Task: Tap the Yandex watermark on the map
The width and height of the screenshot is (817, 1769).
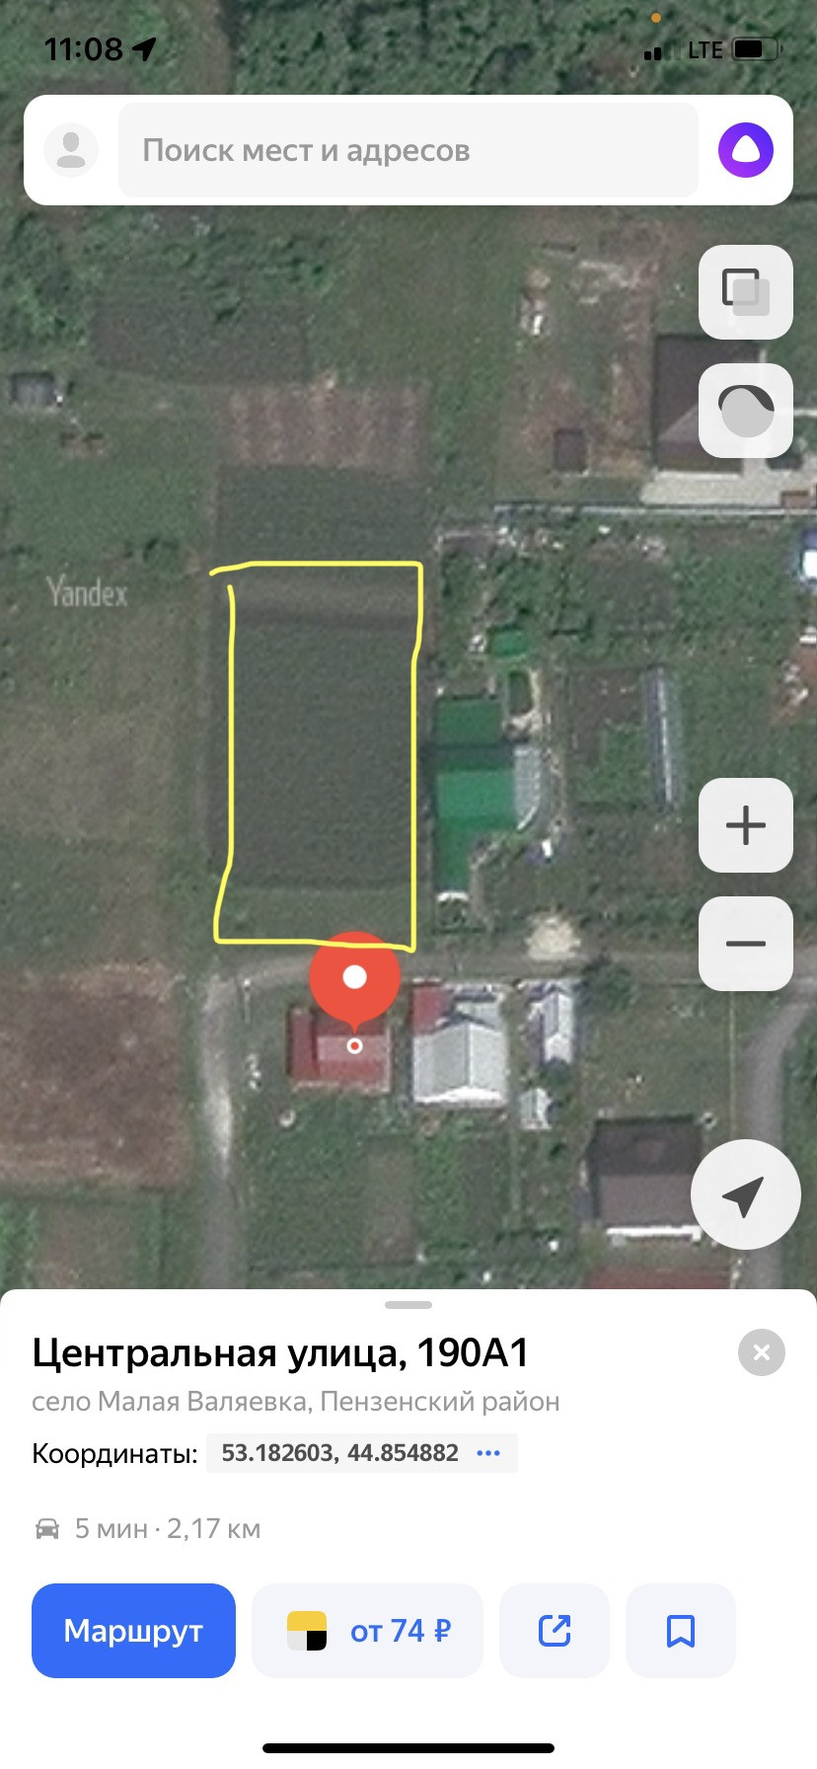Action: [x=88, y=592]
